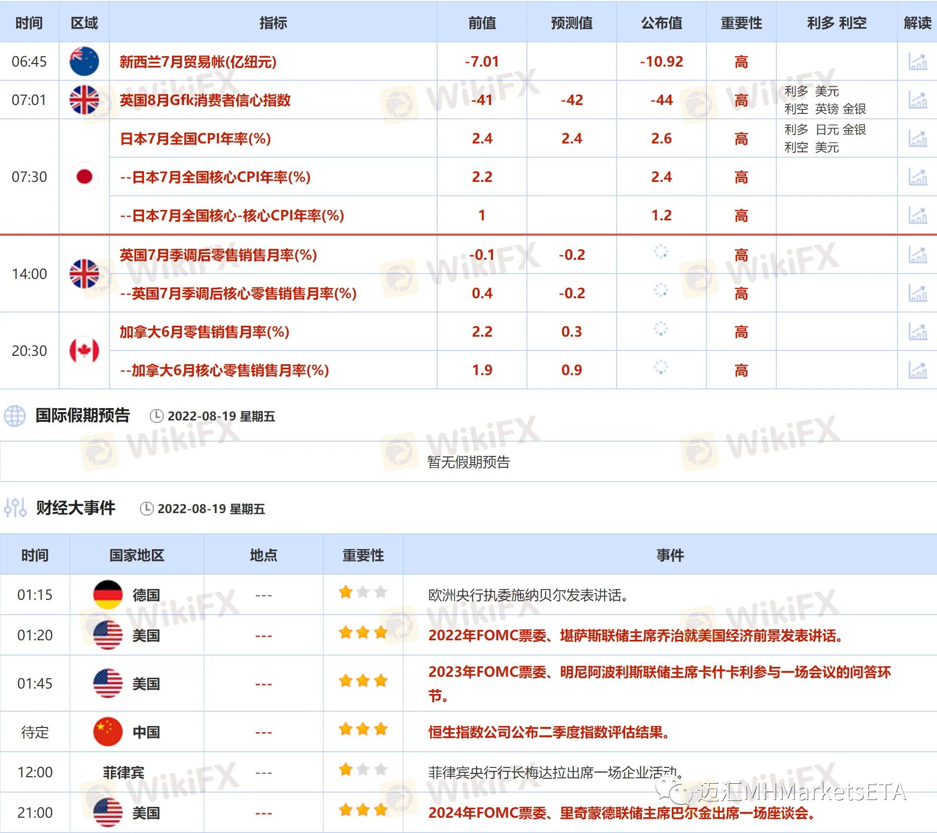The width and height of the screenshot is (937, 833).
Task: Click the 预测值 column header
Action: click(572, 23)
